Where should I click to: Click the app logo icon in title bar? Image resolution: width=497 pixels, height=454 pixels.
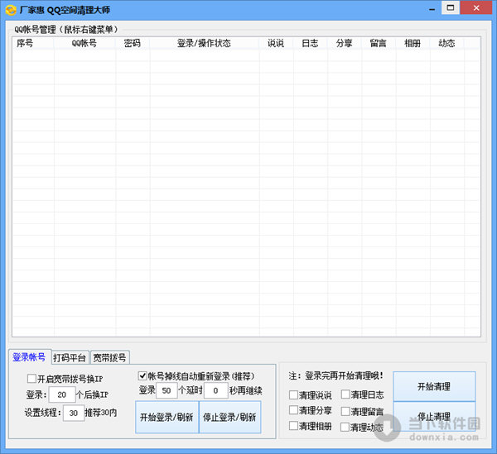[x=11, y=10]
